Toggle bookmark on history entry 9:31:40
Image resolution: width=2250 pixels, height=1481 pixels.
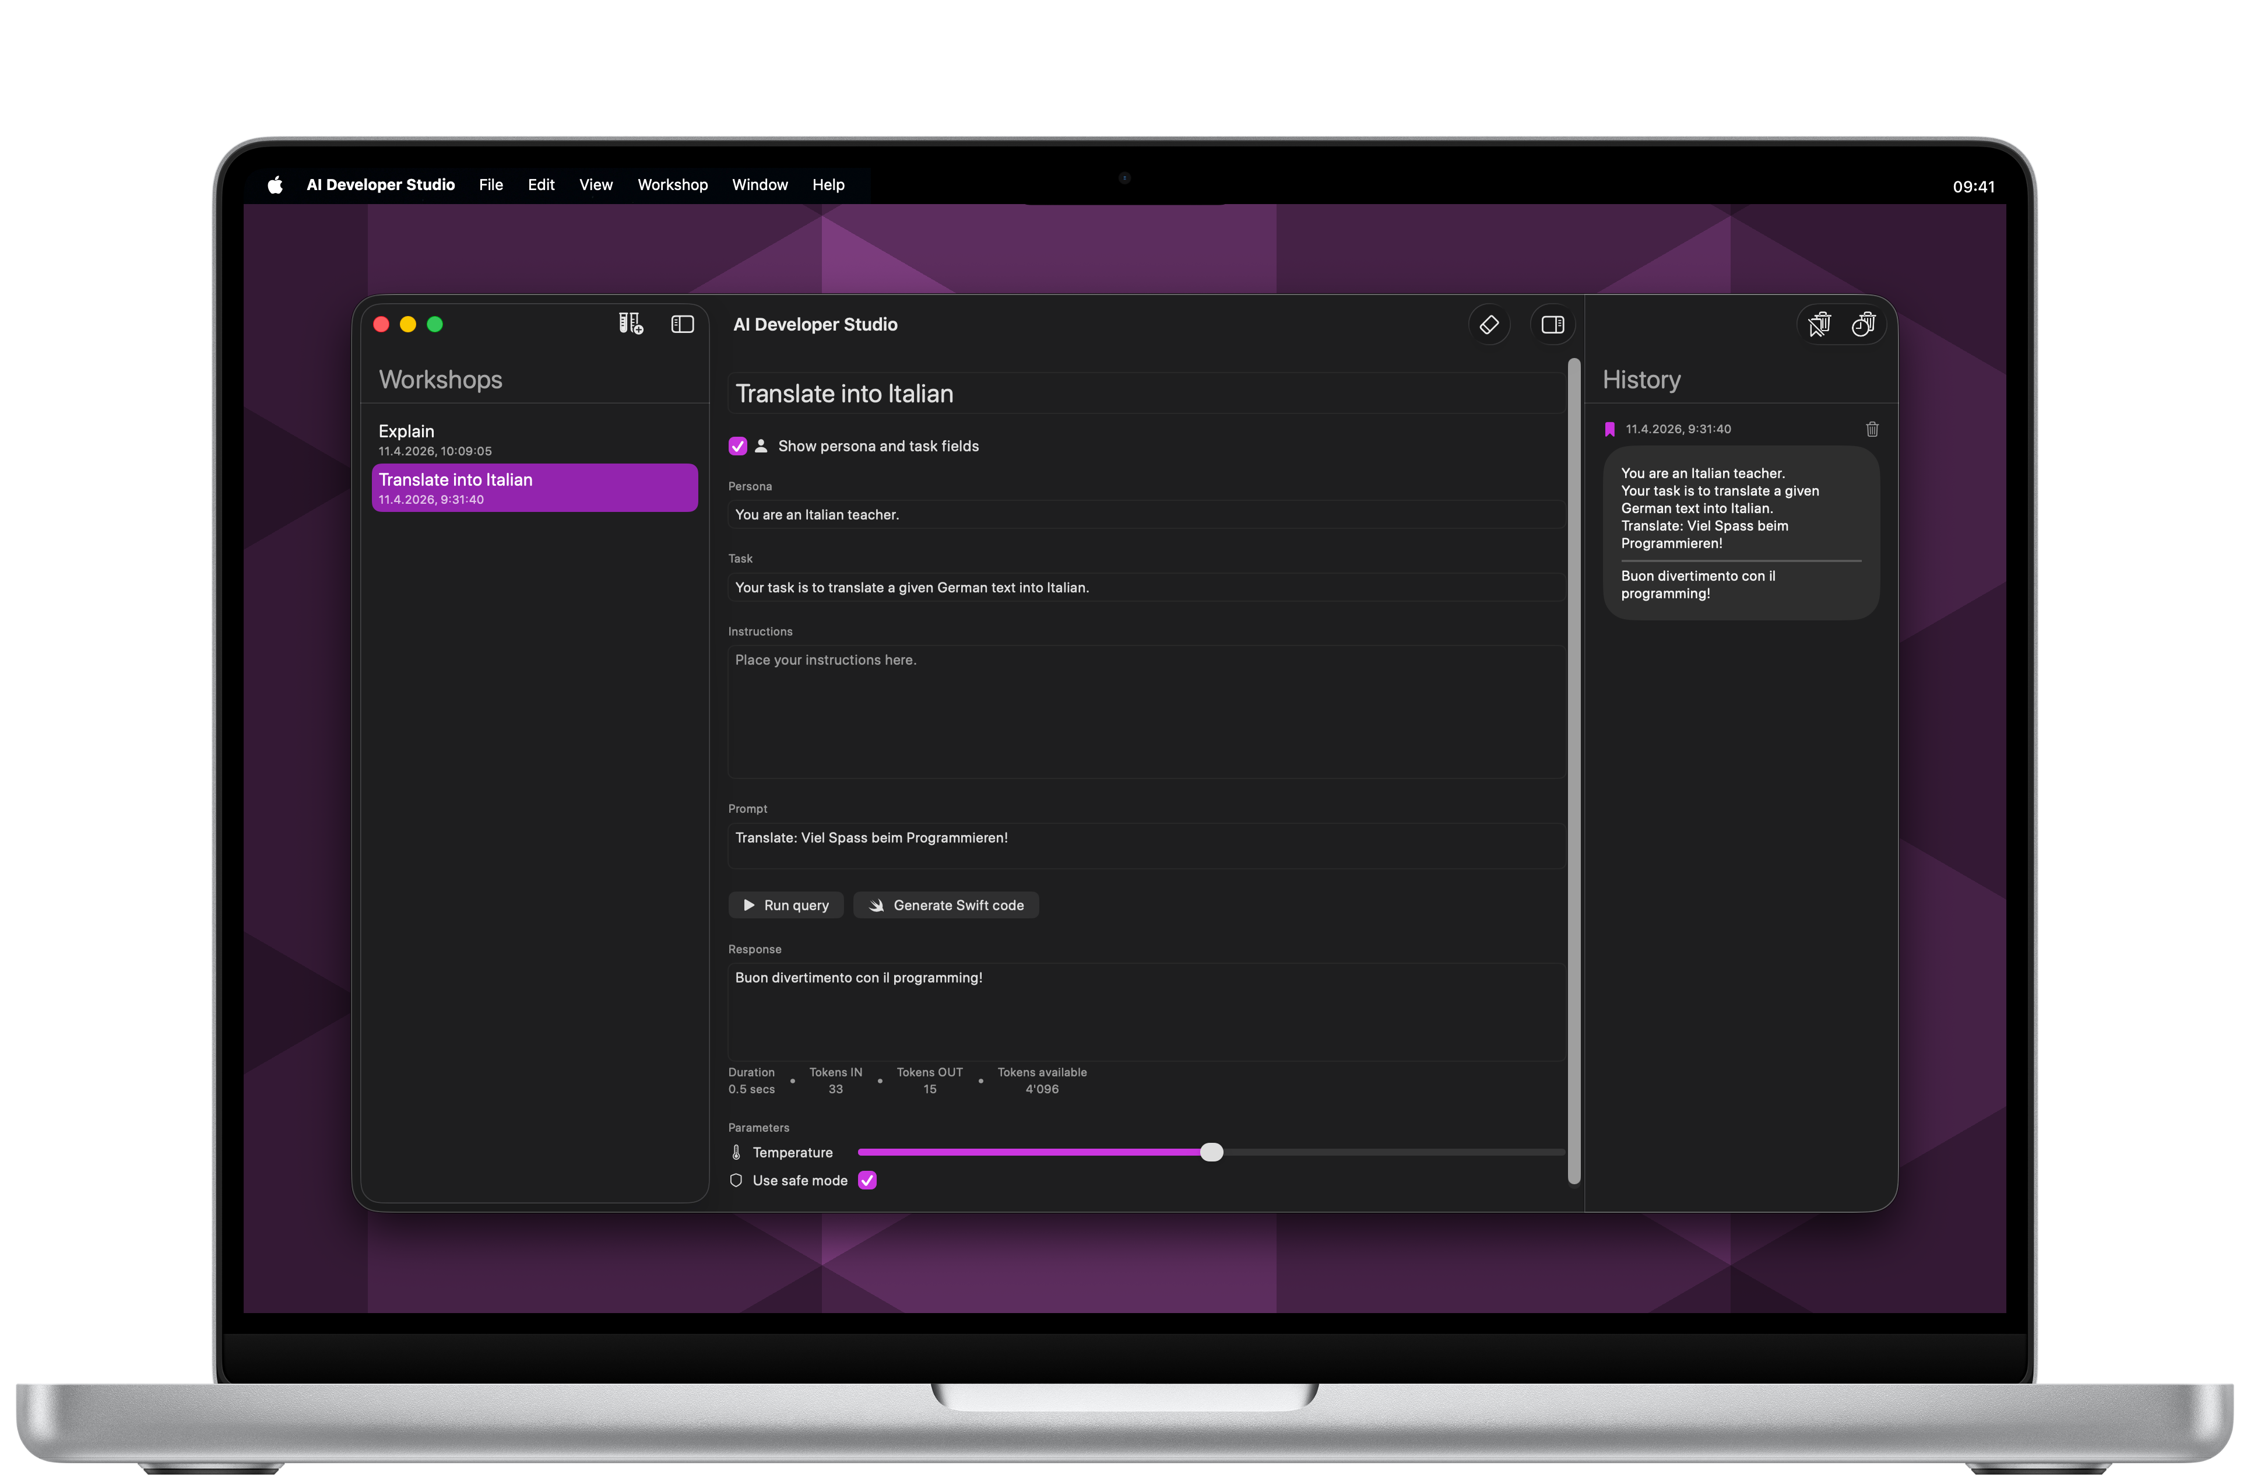pyautogui.click(x=1610, y=429)
